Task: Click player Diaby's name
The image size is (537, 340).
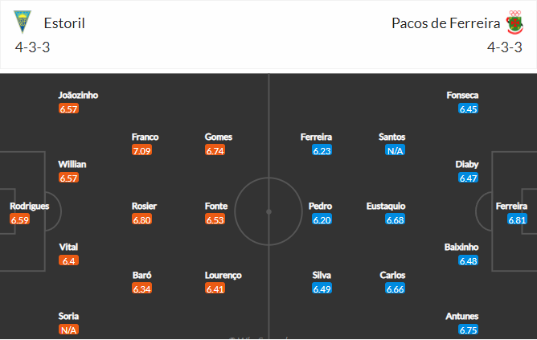Action: [467, 164]
